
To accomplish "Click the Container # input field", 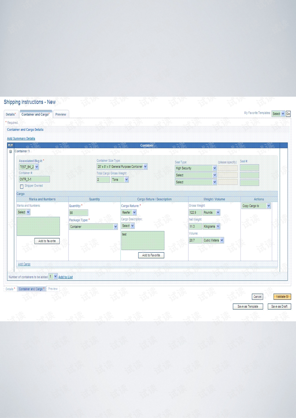I will pos(34,179).
